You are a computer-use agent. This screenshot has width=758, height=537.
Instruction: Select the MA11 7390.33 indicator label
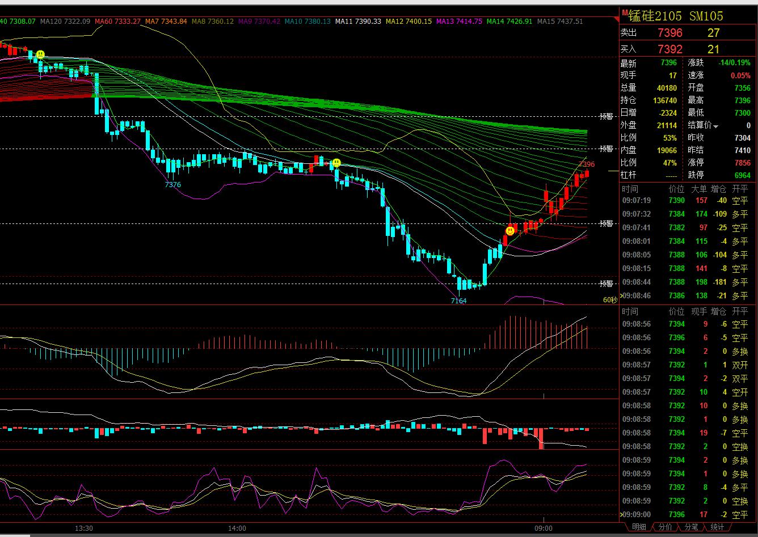tap(358, 22)
